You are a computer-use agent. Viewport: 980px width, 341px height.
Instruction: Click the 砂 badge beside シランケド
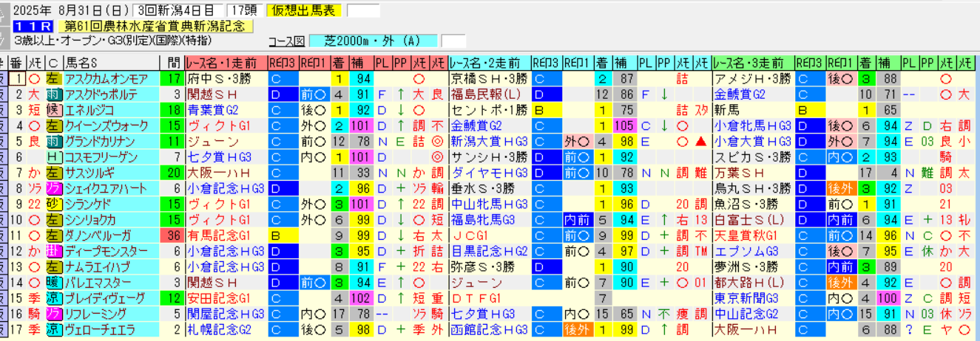click(54, 204)
